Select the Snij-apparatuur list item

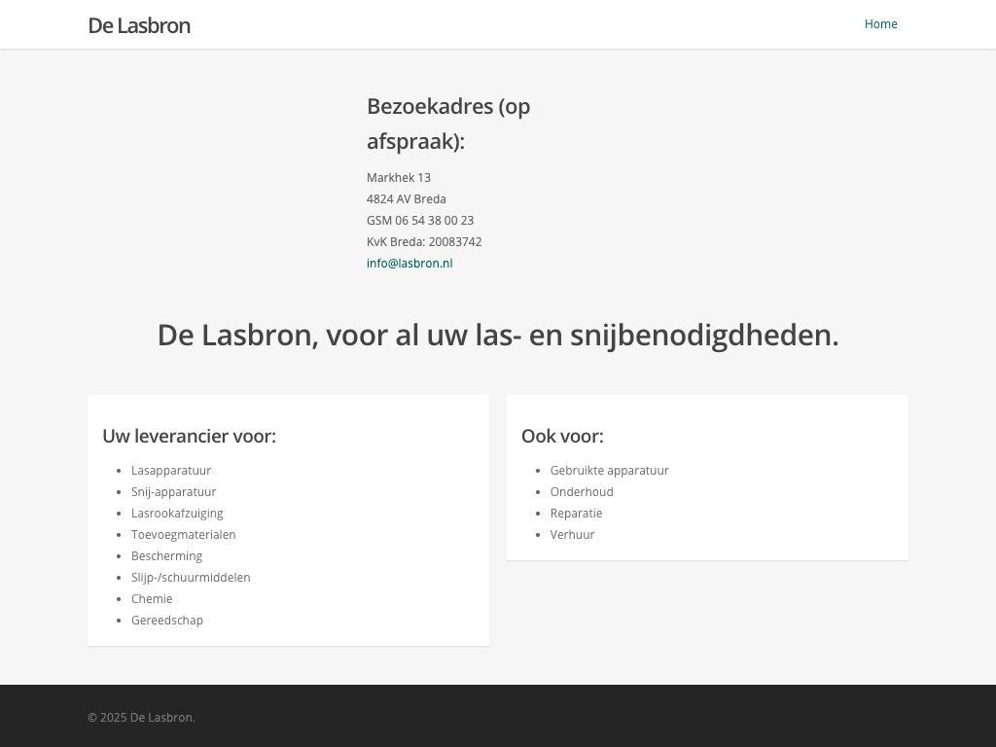pos(174,492)
